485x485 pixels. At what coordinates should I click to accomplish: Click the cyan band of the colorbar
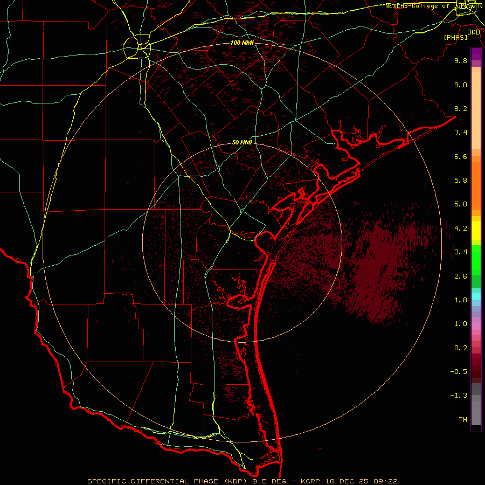[x=476, y=296]
